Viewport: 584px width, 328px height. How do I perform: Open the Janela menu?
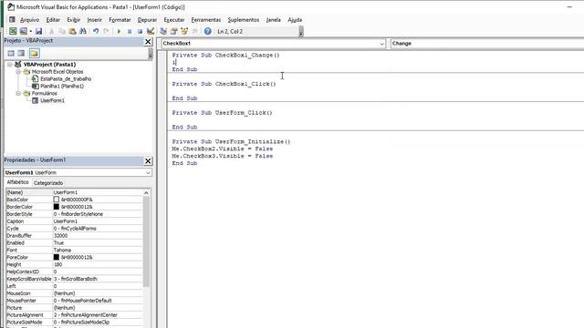pyautogui.click(x=274, y=20)
